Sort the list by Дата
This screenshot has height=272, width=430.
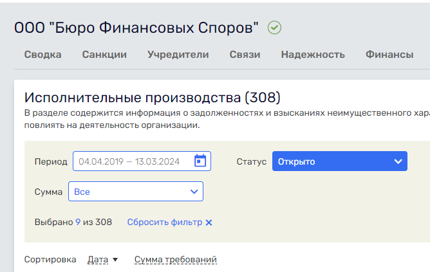pos(98,260)
